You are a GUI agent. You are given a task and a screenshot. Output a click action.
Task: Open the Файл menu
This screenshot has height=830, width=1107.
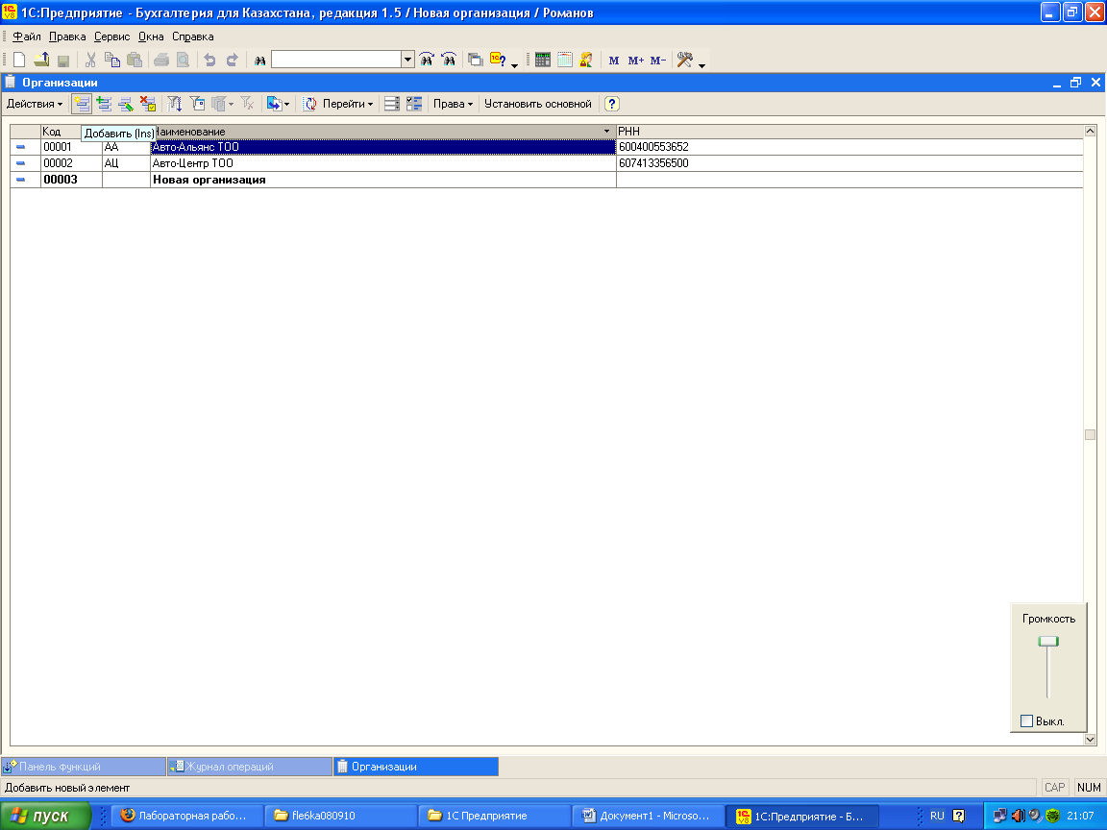27,37
